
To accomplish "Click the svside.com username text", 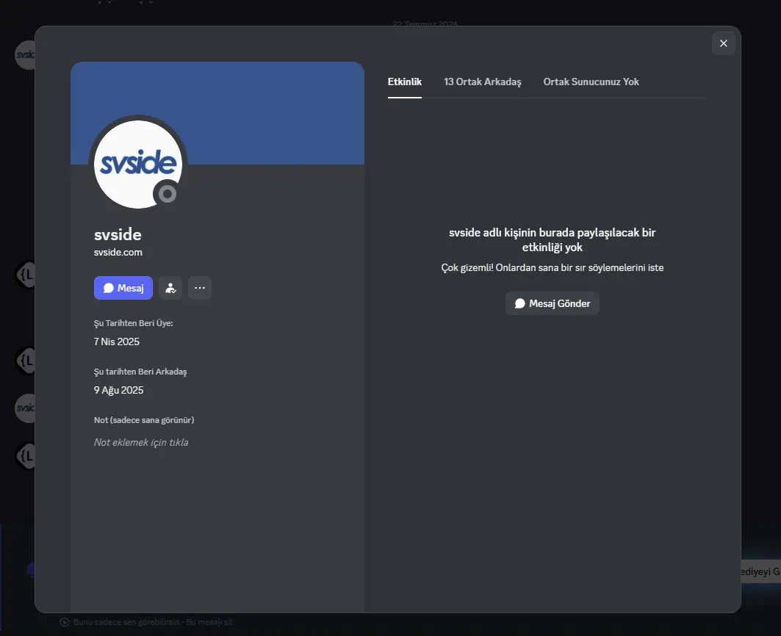I will click(x=118, y=252).
